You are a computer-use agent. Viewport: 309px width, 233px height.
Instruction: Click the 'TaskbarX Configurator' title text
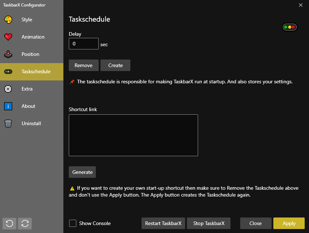tap(24, 5)
